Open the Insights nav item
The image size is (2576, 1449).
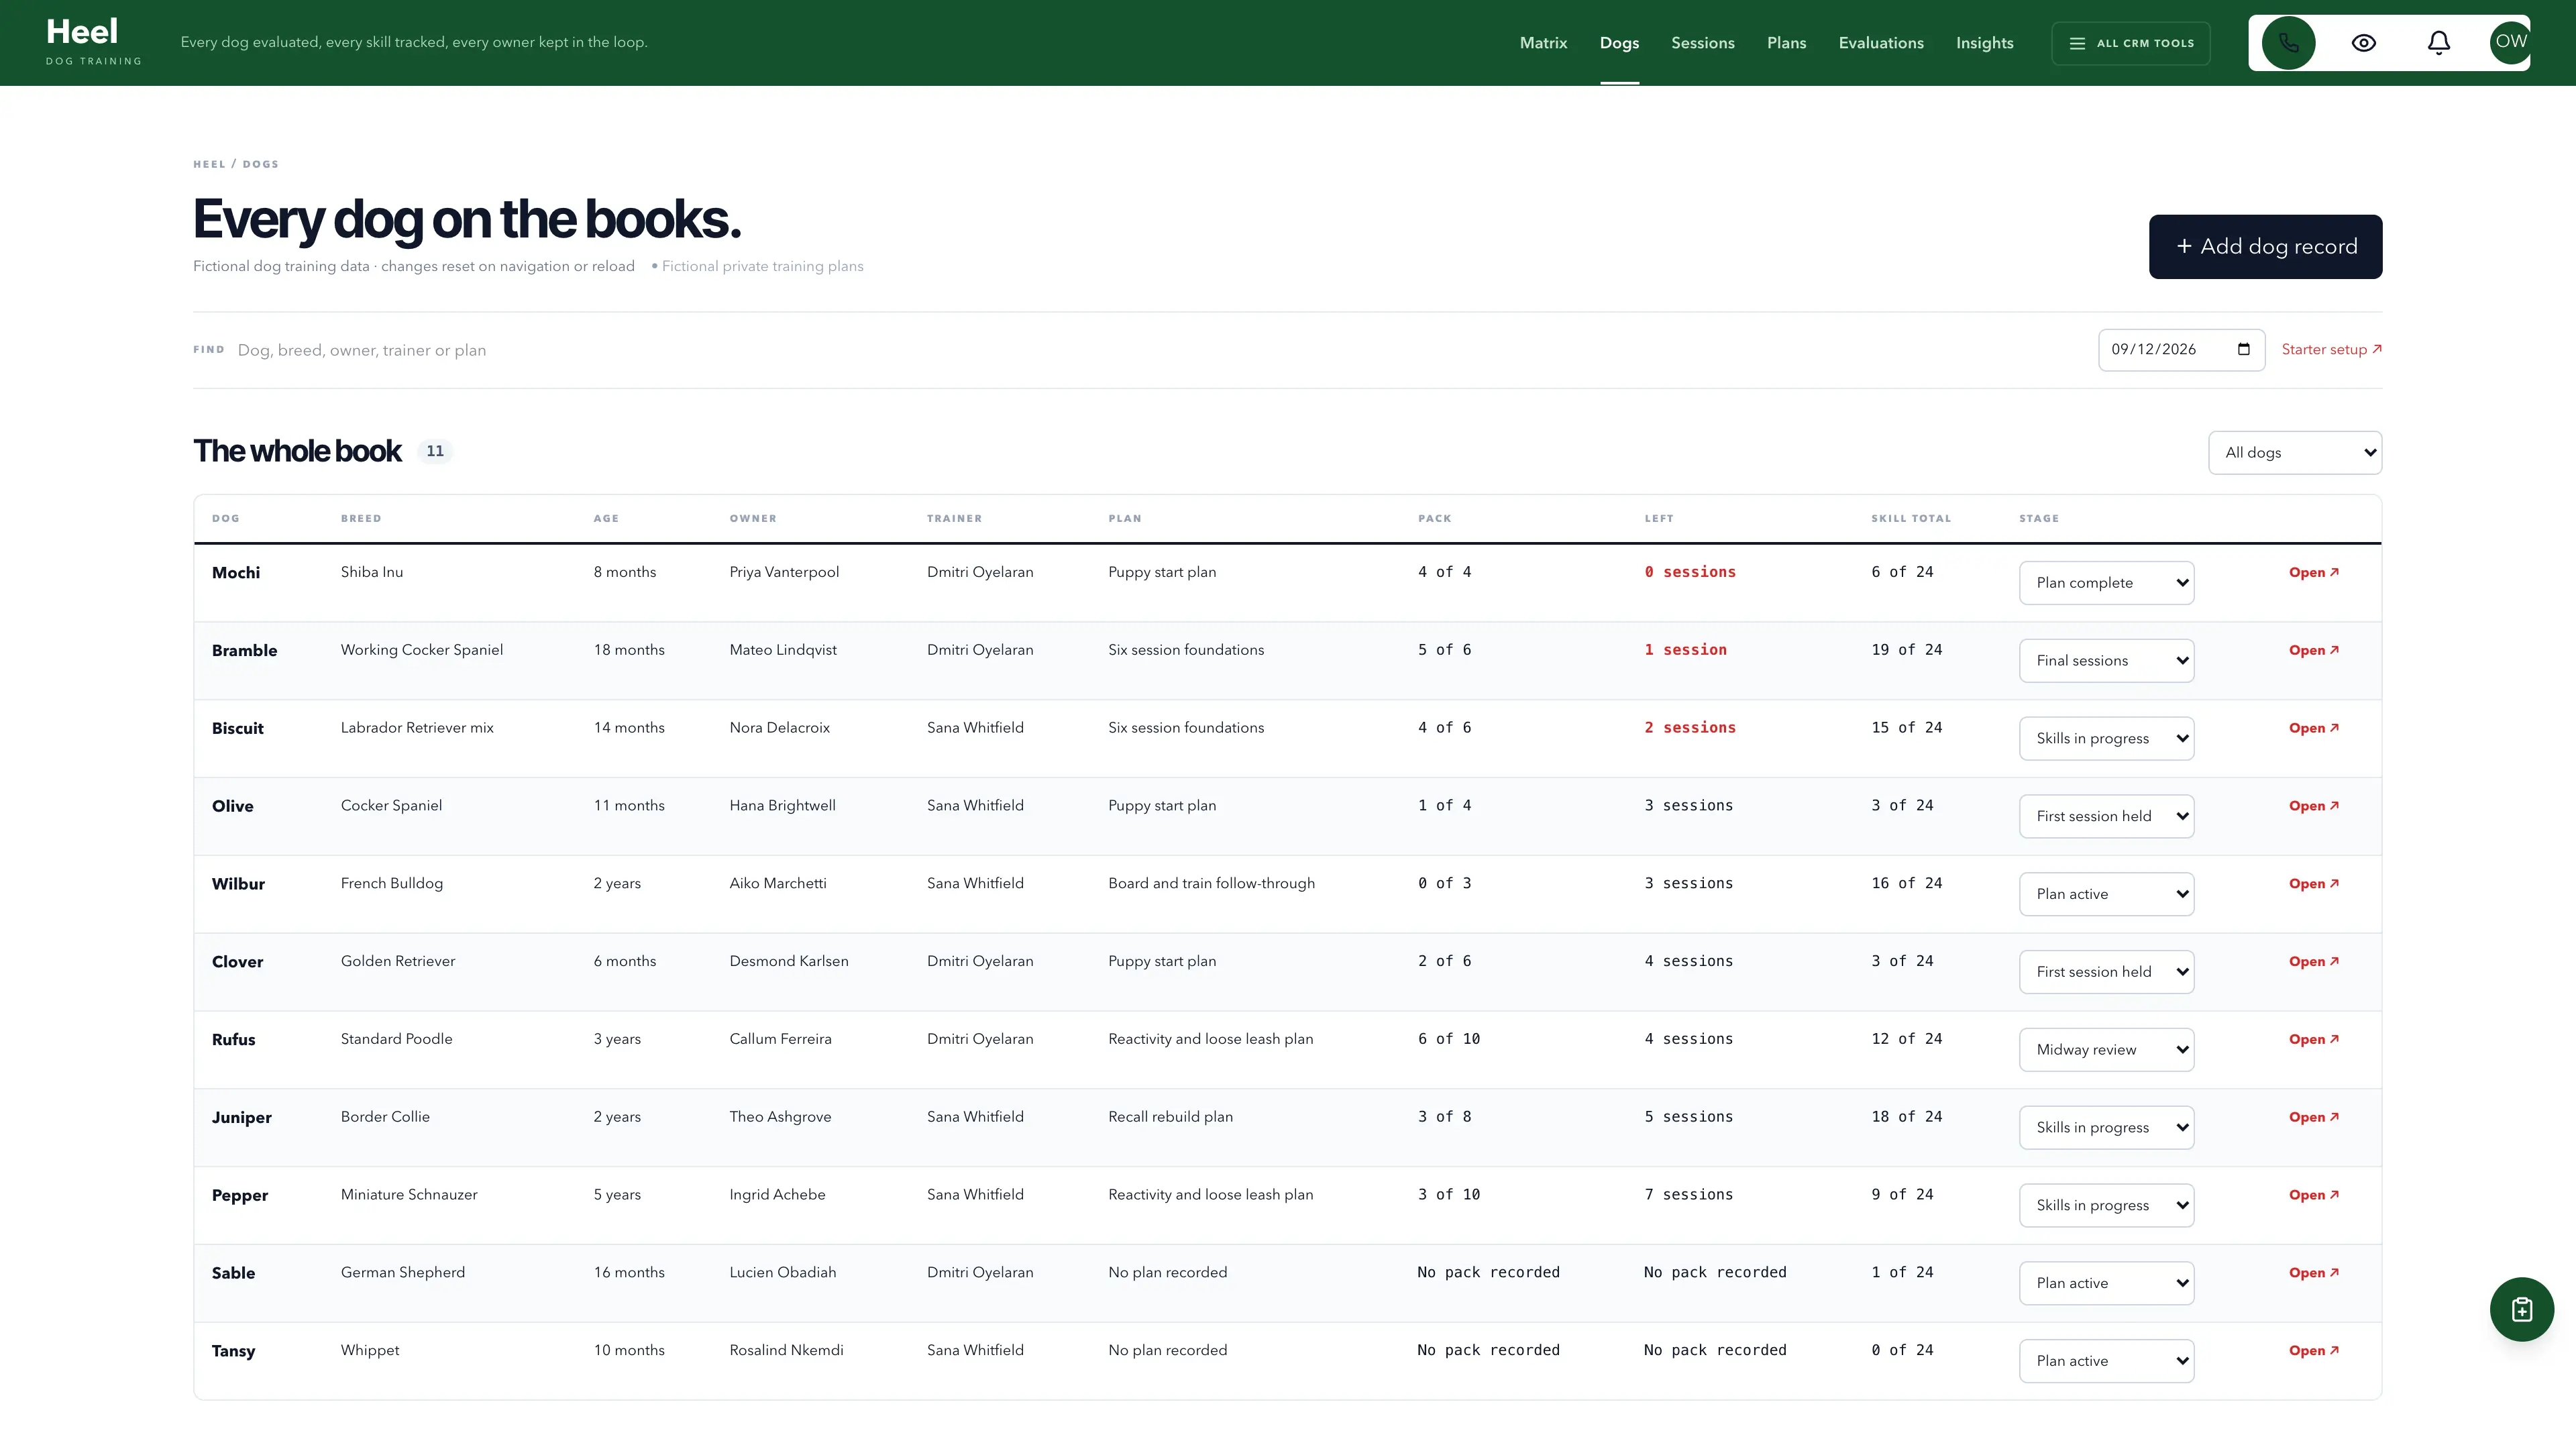pos(1984,43)
